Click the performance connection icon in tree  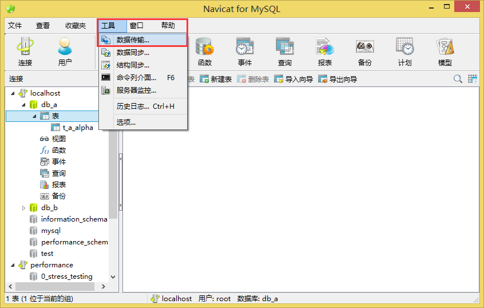(23, 264)
